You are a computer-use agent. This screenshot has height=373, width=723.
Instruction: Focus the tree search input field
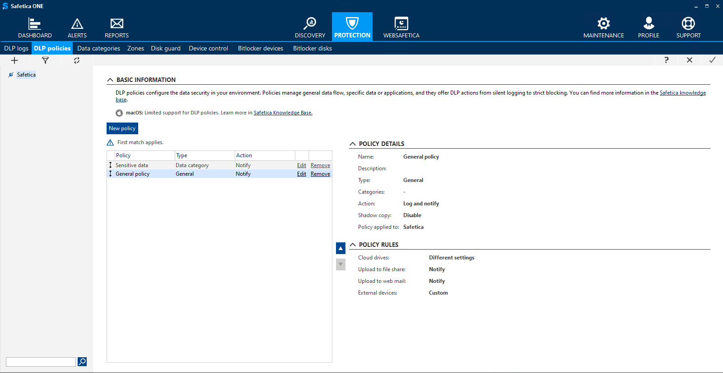pos(41,362)
